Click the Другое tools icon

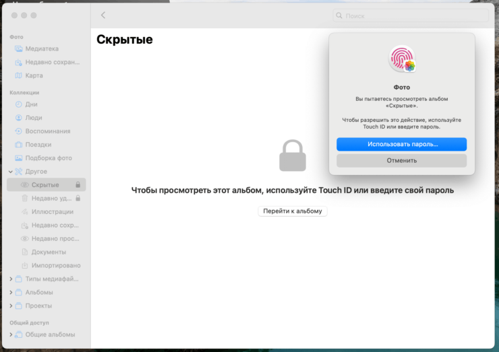[19, 172]
